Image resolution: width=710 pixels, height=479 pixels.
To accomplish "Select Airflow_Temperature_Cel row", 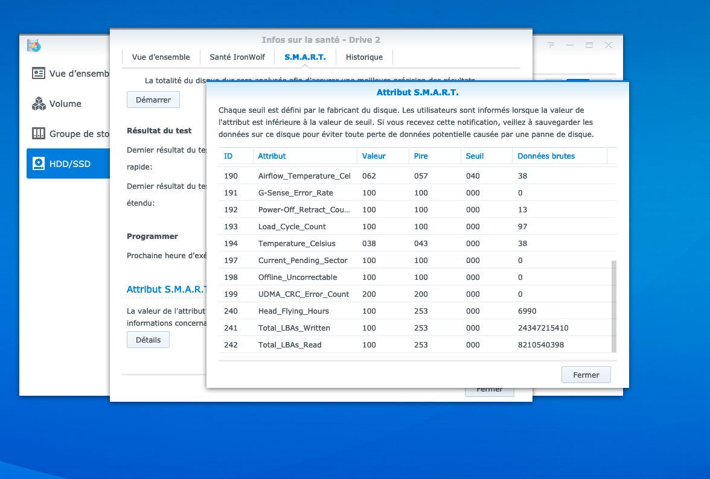I will point(418,176).
